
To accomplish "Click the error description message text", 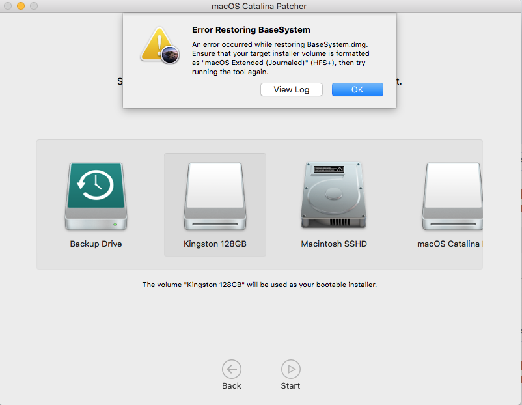I will [x=281, y=58].
